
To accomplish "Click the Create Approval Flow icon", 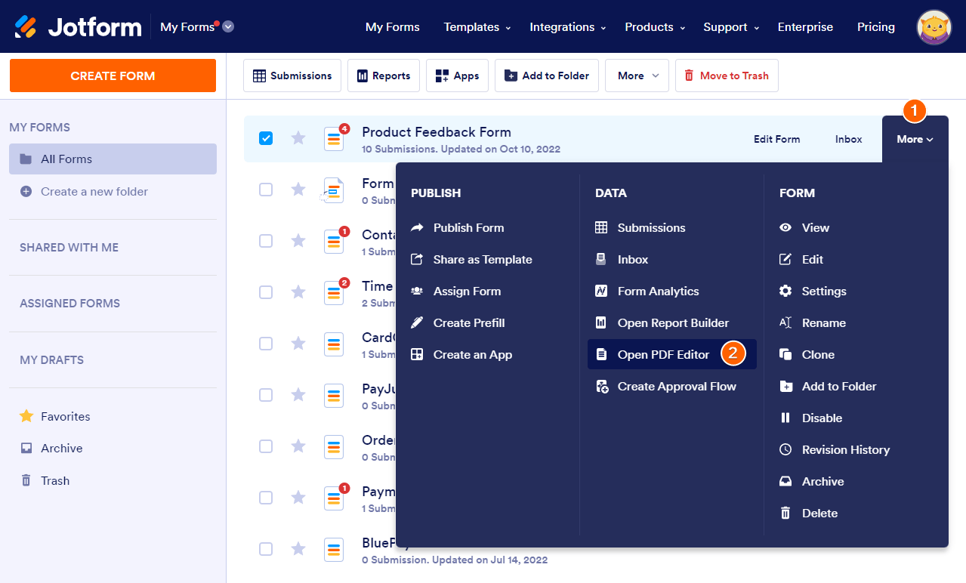I will 601,387.
